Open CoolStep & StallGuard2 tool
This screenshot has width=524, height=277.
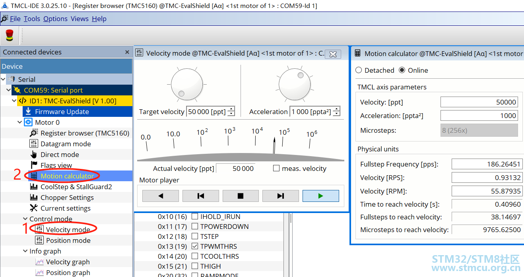pyautogui.click(x=76, y=187)
